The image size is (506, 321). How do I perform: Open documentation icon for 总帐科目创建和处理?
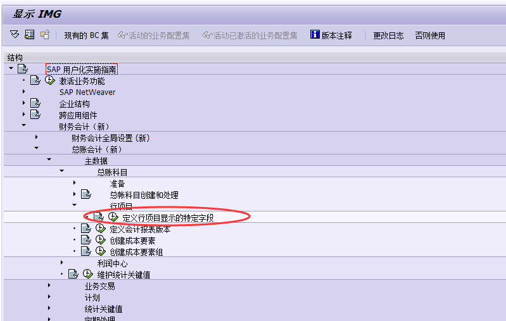pos(86,194)
